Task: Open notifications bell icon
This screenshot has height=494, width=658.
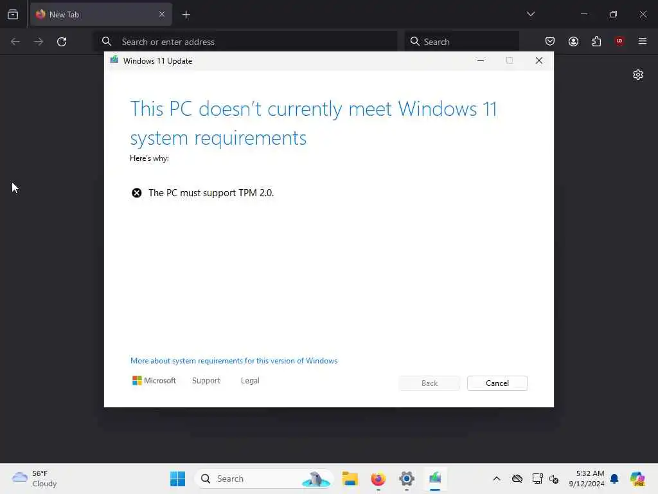Action: click(614, 479)
